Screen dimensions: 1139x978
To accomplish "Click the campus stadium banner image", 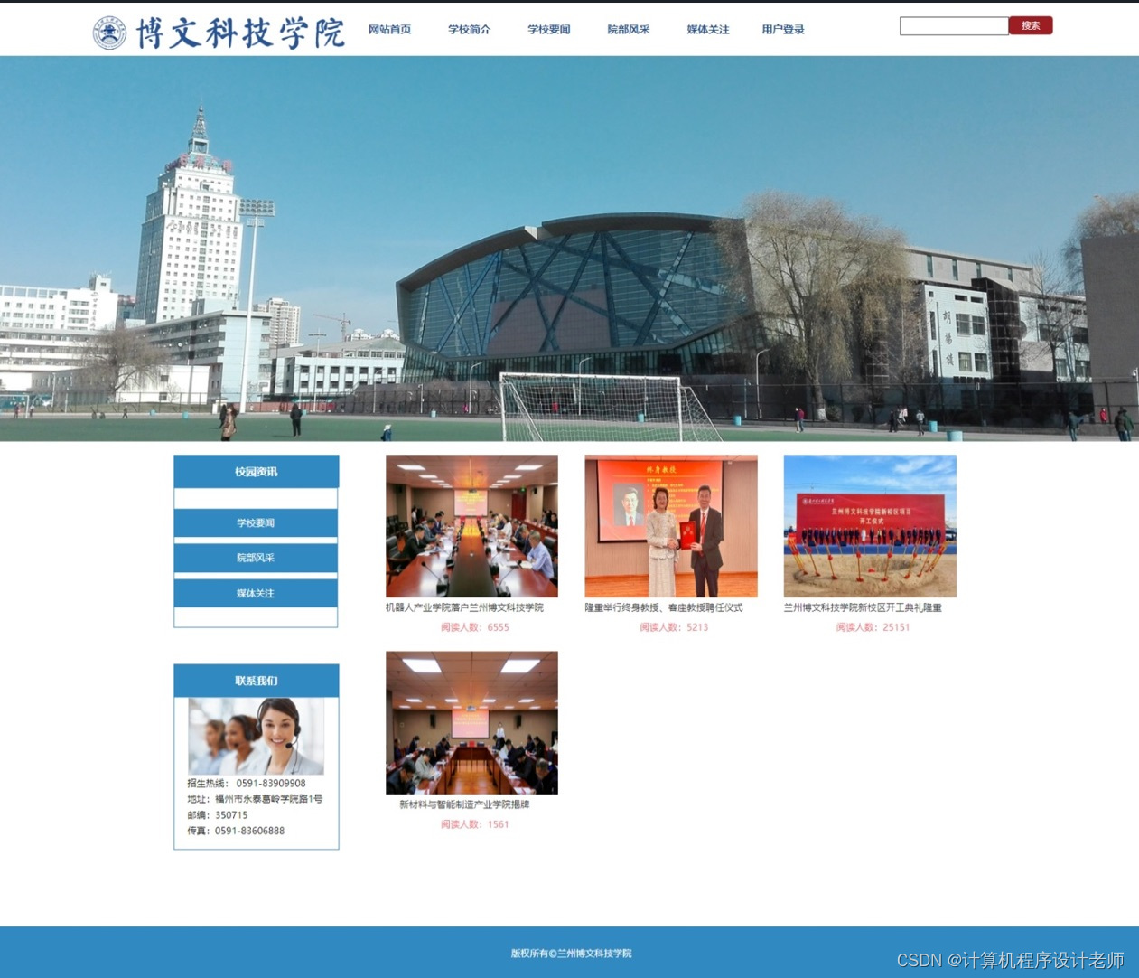I will [569, 249].
